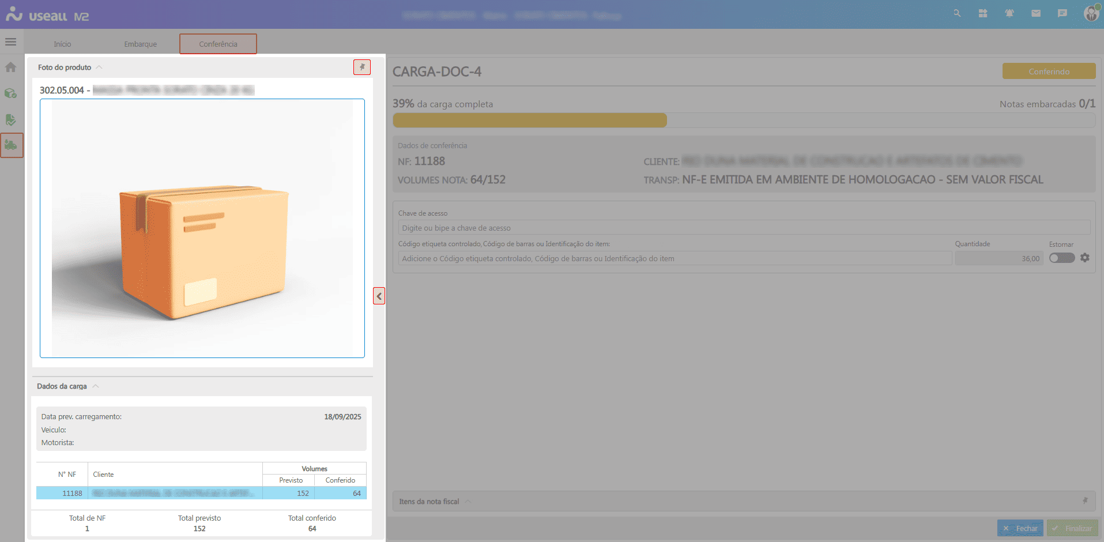Toggle the Estornar switch
1104x542 pixels.
(x=1061, y=258)
